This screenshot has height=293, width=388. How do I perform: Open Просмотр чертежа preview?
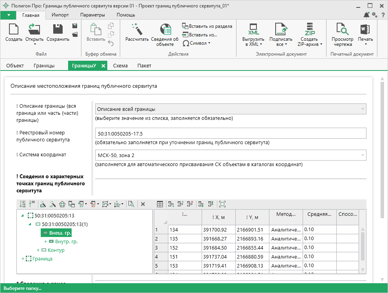point(342,30)
